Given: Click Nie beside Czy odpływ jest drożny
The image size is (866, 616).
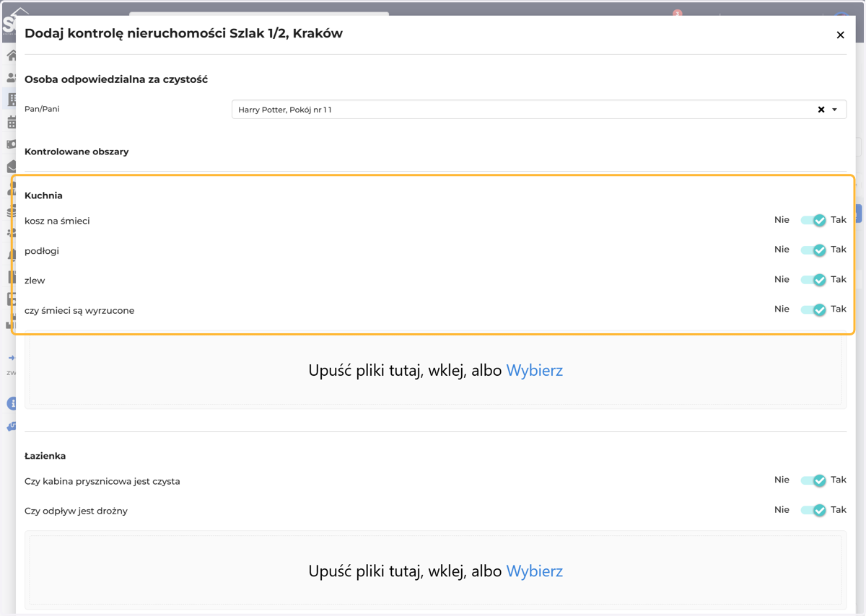Looking at the screenshot, I should (782, 509).
